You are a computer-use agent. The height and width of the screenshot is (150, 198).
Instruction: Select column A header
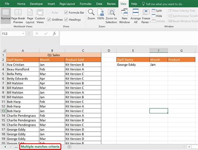23,50
